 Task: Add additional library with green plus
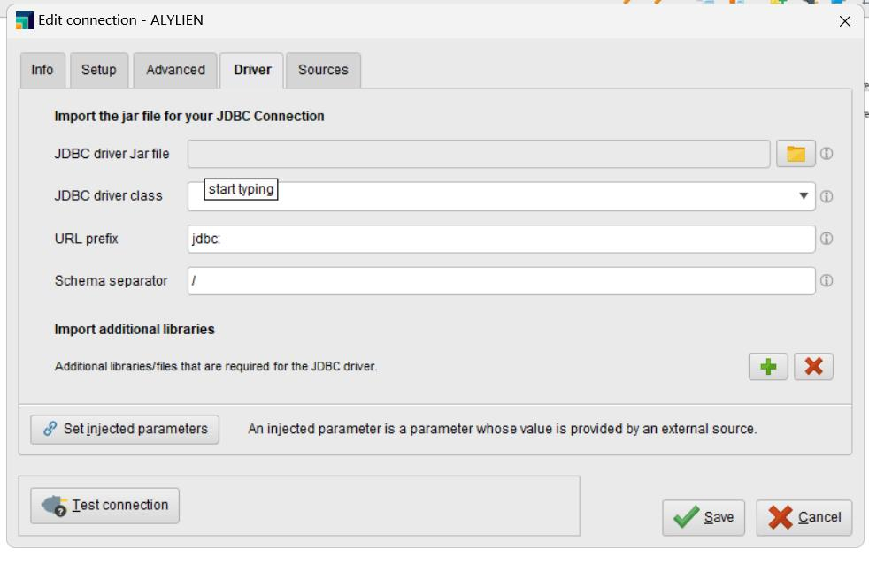coord(768,366)
